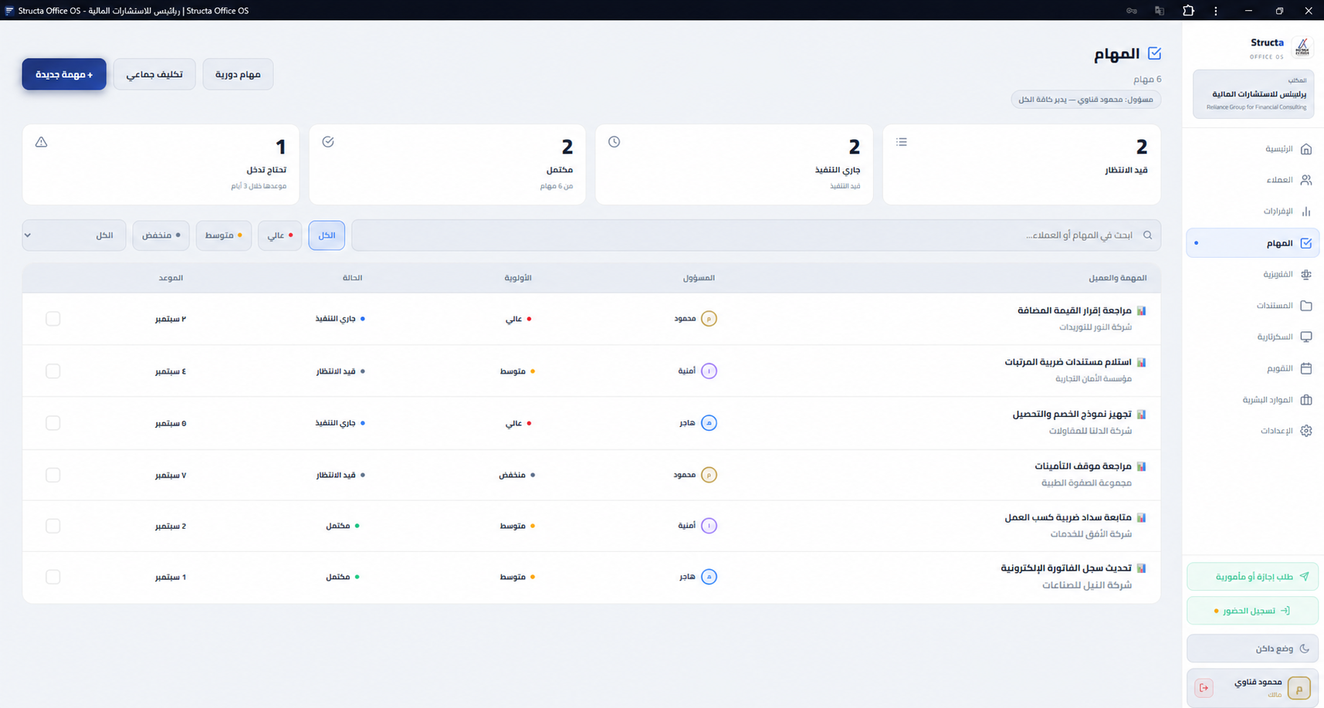
Task: Click the الإعدادات gear icon
Action: 1306,431
